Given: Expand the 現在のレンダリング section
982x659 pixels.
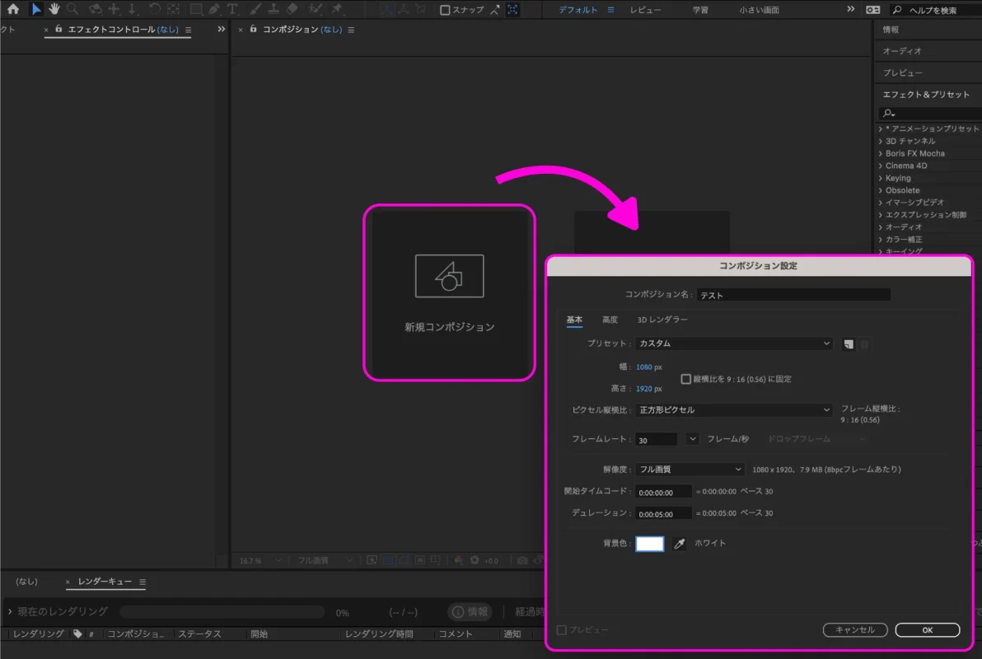Looking at the screenshot, I should pyautogui.click(x=10, y=611).
